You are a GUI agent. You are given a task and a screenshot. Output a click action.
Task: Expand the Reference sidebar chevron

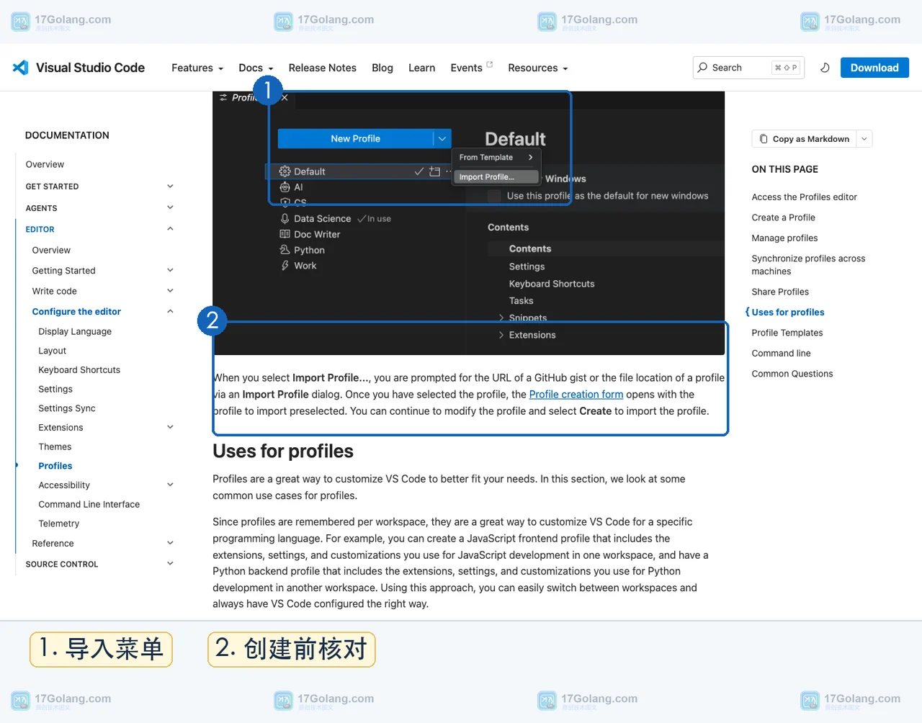(x=170, y=543)
